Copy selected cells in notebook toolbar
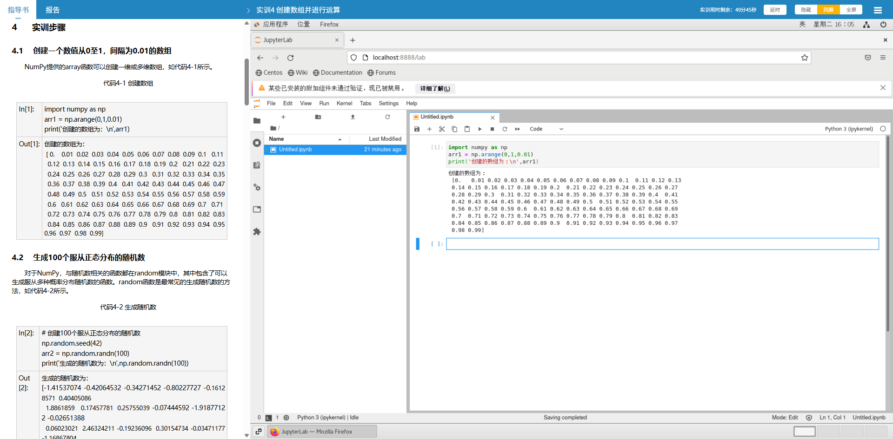This screenshot has height=439, width=893. click(454, 129)
